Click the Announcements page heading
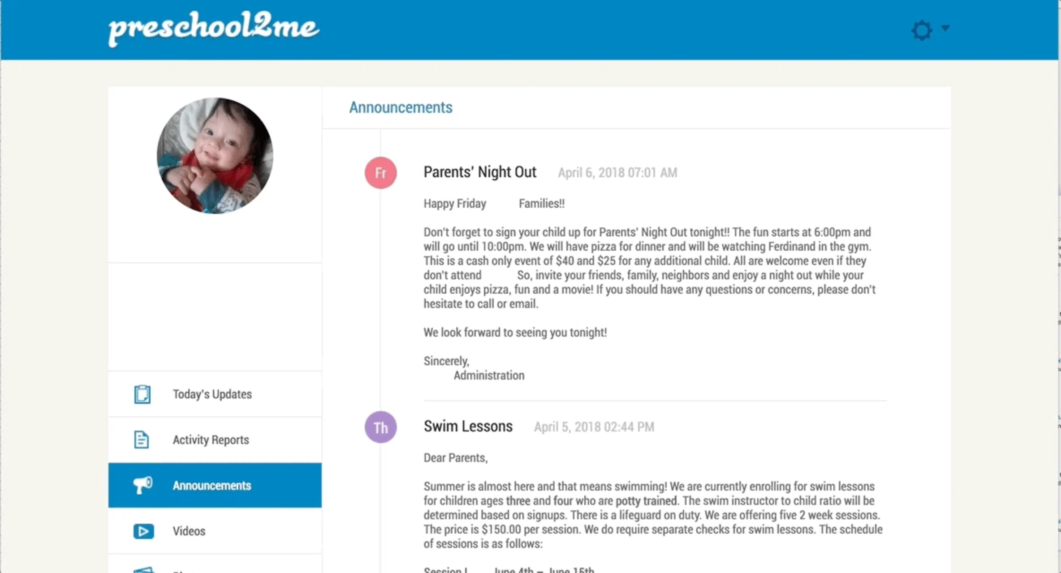1061x573 pixels. pyautogui.click(x=401, y=107)
